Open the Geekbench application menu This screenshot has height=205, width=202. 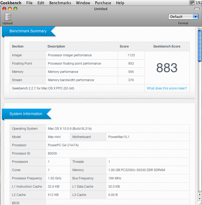[11, 3]
